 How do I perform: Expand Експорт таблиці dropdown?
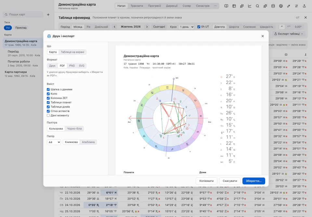point(288,34)
